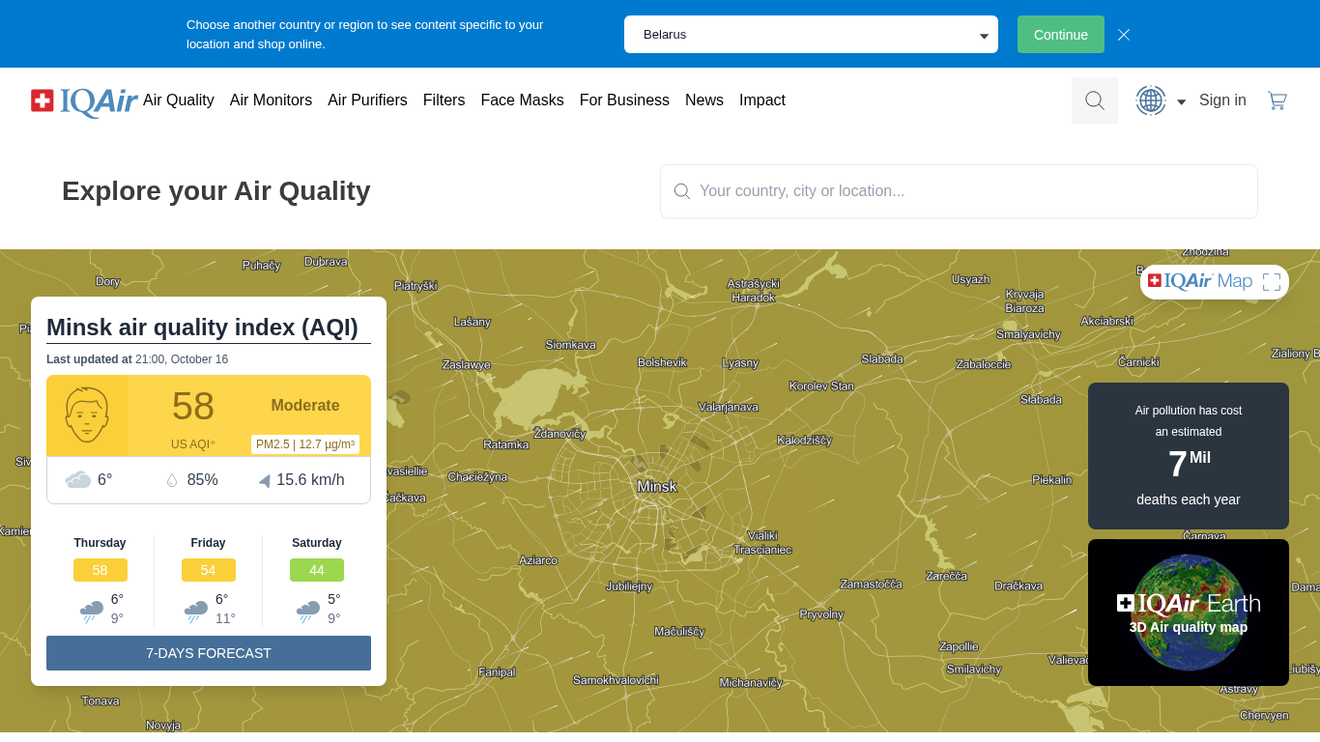
Task: Go to the News page
Action: point(704,100)
